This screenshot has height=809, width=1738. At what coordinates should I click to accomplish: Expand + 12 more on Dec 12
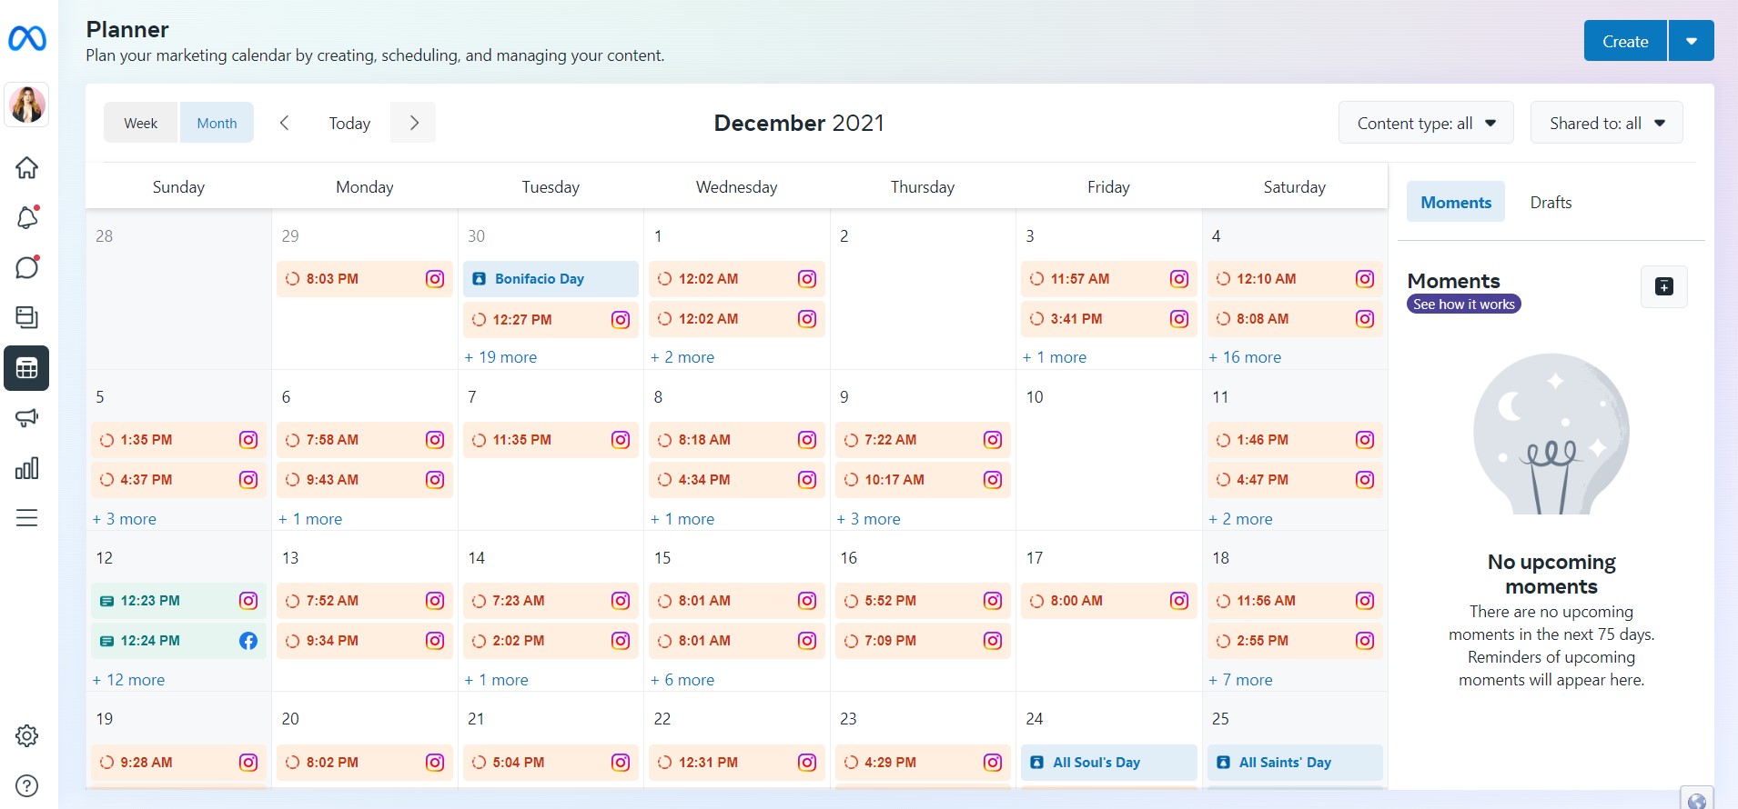click(x=128, y=680)
